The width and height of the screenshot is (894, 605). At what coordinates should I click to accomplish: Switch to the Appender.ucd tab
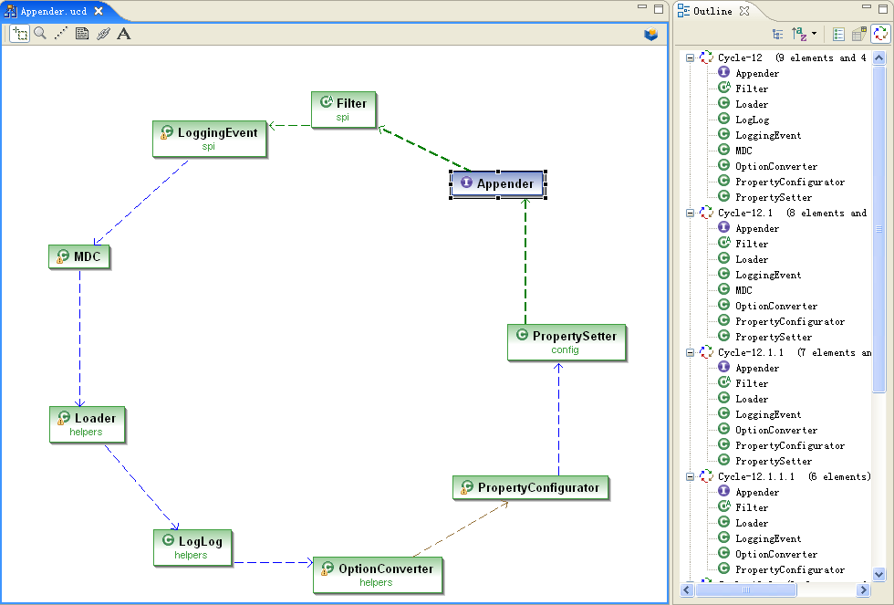55,12
